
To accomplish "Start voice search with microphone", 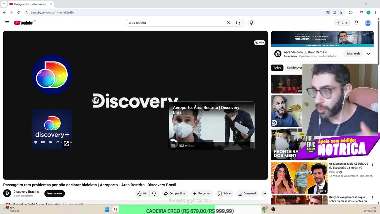I will point(251,23).
